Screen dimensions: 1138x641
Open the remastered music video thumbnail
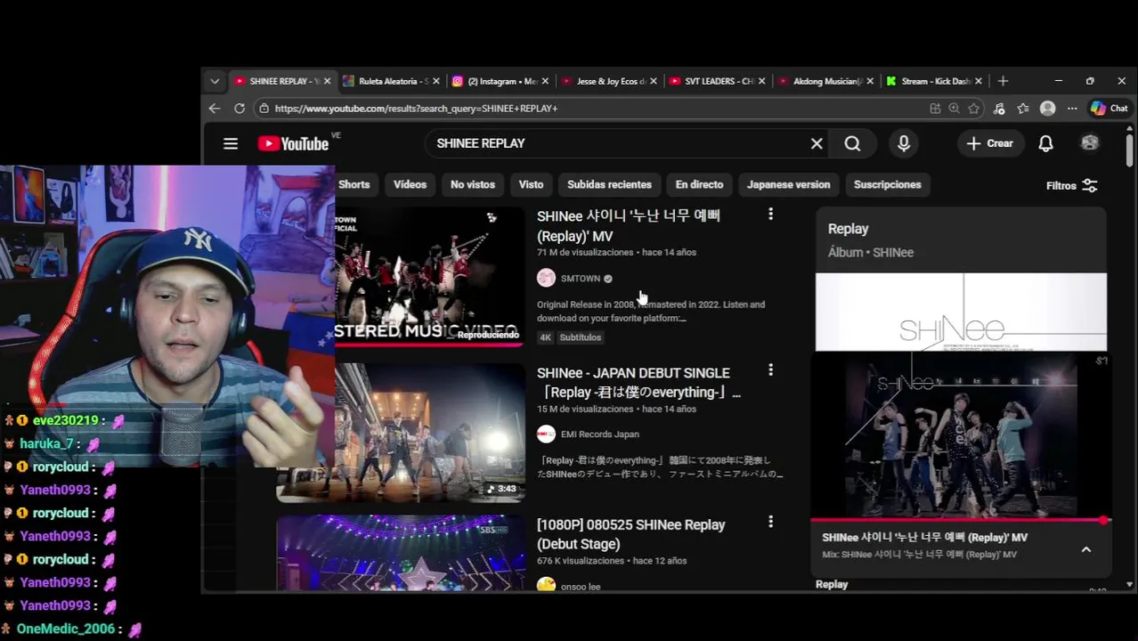pos(429,276)
